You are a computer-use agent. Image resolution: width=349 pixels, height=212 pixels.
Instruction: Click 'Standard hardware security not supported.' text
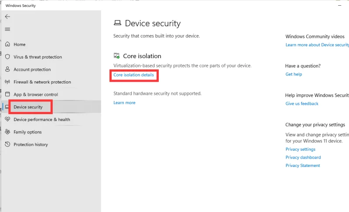(x=157, y=94)
